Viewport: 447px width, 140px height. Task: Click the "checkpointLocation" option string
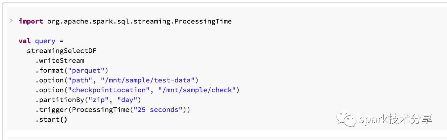(108, 90)
